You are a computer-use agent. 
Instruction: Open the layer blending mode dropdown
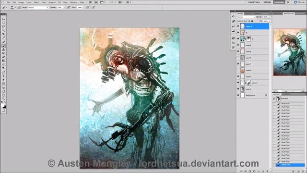(x=246, y=17)
